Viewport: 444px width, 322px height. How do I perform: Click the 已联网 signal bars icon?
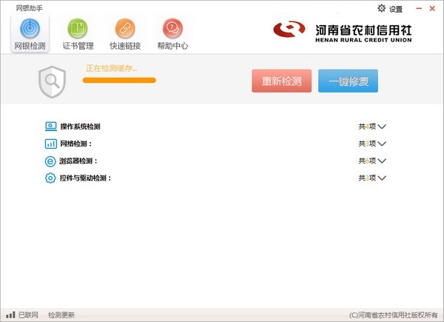[x=10, y=315]
